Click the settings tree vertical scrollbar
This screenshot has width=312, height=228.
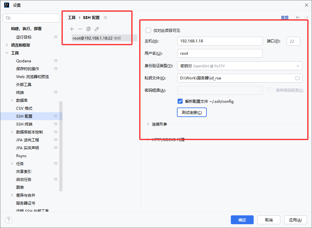[61, 145]
